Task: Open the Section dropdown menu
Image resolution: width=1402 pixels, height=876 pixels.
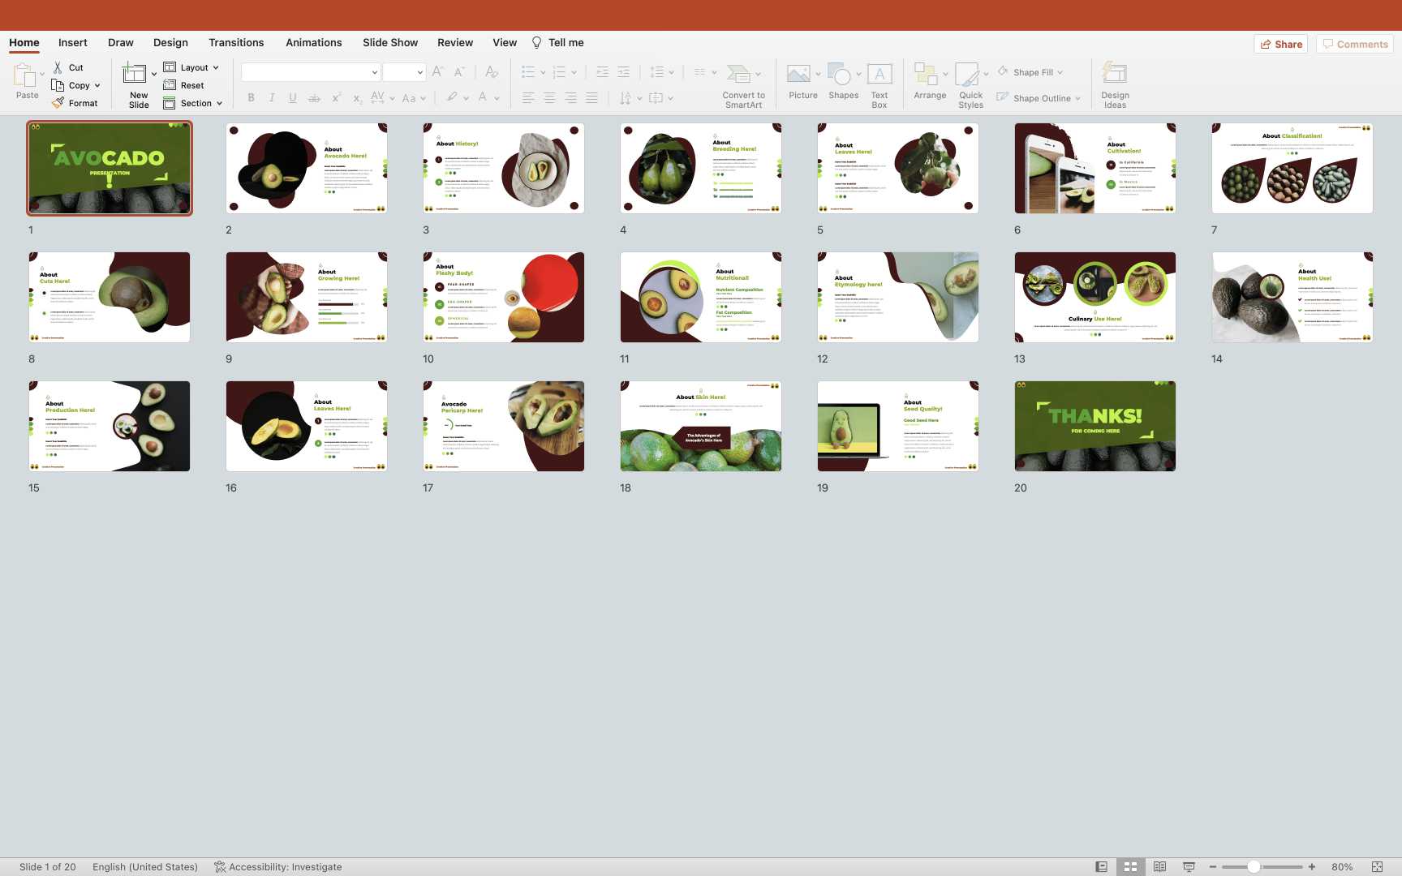Action: [219, 103]
